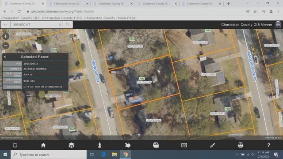Click the Selected Parcel panel title
This screenshot has height=159, width=283.
click(35, 57)
